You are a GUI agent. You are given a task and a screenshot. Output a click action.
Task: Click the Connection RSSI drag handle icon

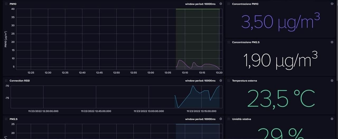point(6,81)
